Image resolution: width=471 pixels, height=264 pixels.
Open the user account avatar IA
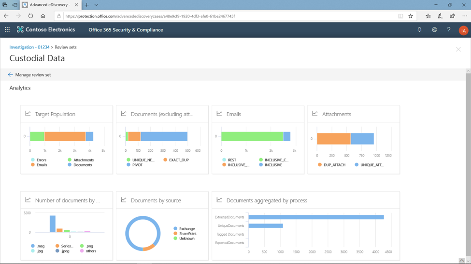463,30
